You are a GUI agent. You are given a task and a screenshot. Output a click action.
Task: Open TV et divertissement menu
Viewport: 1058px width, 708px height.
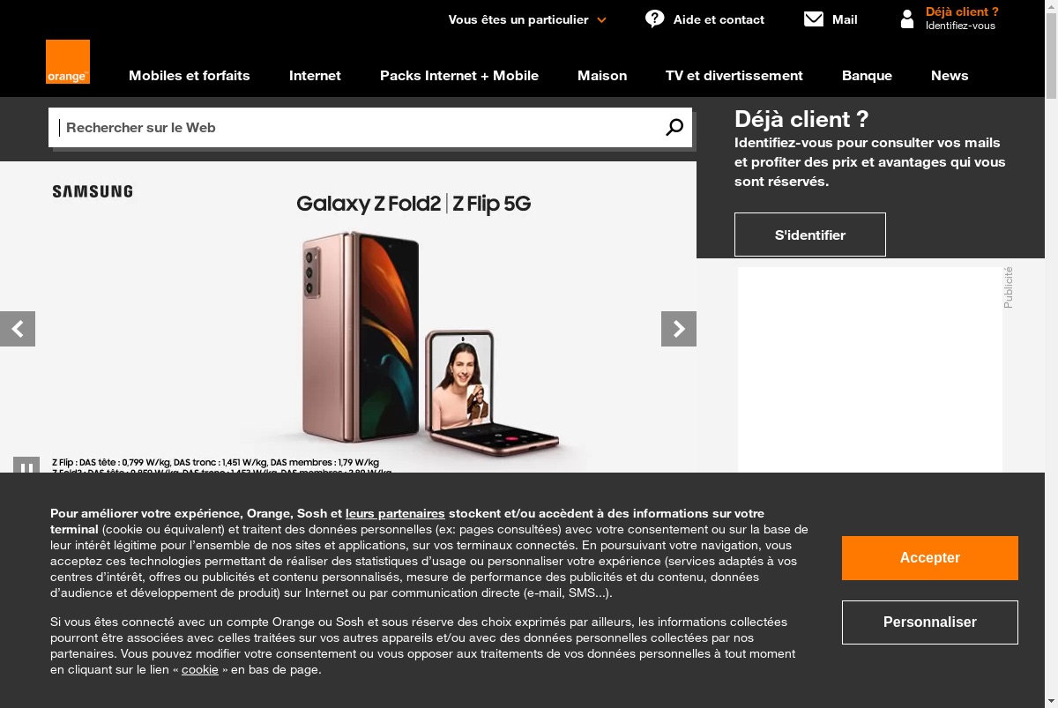[734, 76]
